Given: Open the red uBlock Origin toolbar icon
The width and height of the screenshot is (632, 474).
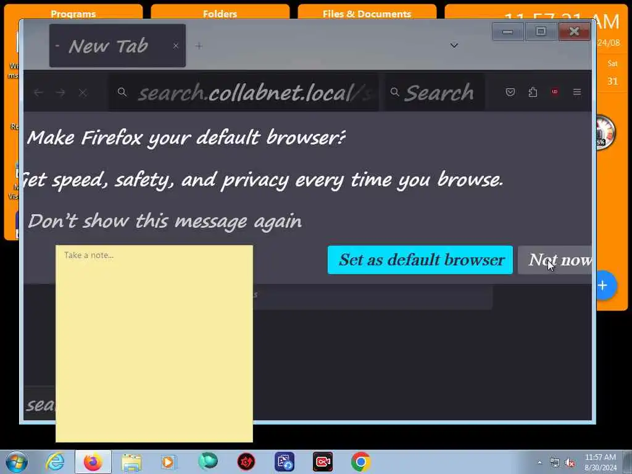Looking at the screenshot, I should pyautogui.click(x=555, y=92).
